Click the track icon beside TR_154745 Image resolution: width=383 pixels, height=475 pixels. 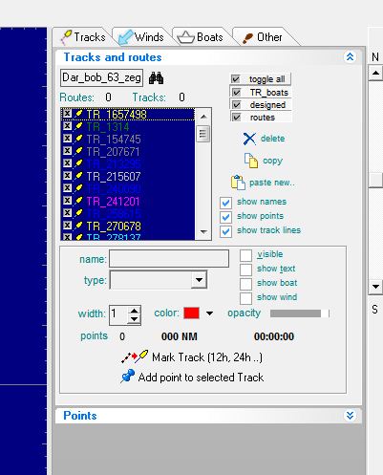tap(78, 139)
